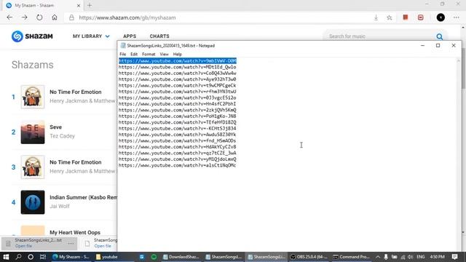Click the line ending Aye932hT3w0

[x=178, y=79]
